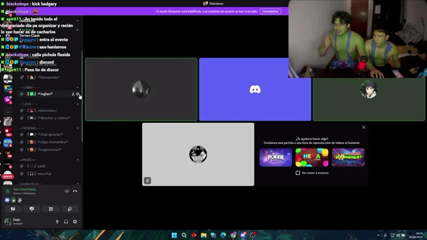The image size is (427, 240).
Task: Open the anuncios channel
Action: coord(49,110)
